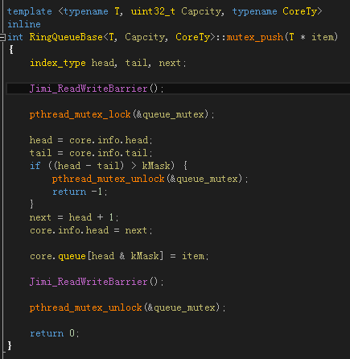350x359 pixels.
Task: Click 'queue' in core.queue assignment
Action: click(x=72, y=256)
